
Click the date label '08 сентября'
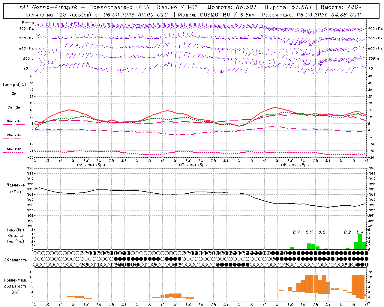(x=295, y=165)
